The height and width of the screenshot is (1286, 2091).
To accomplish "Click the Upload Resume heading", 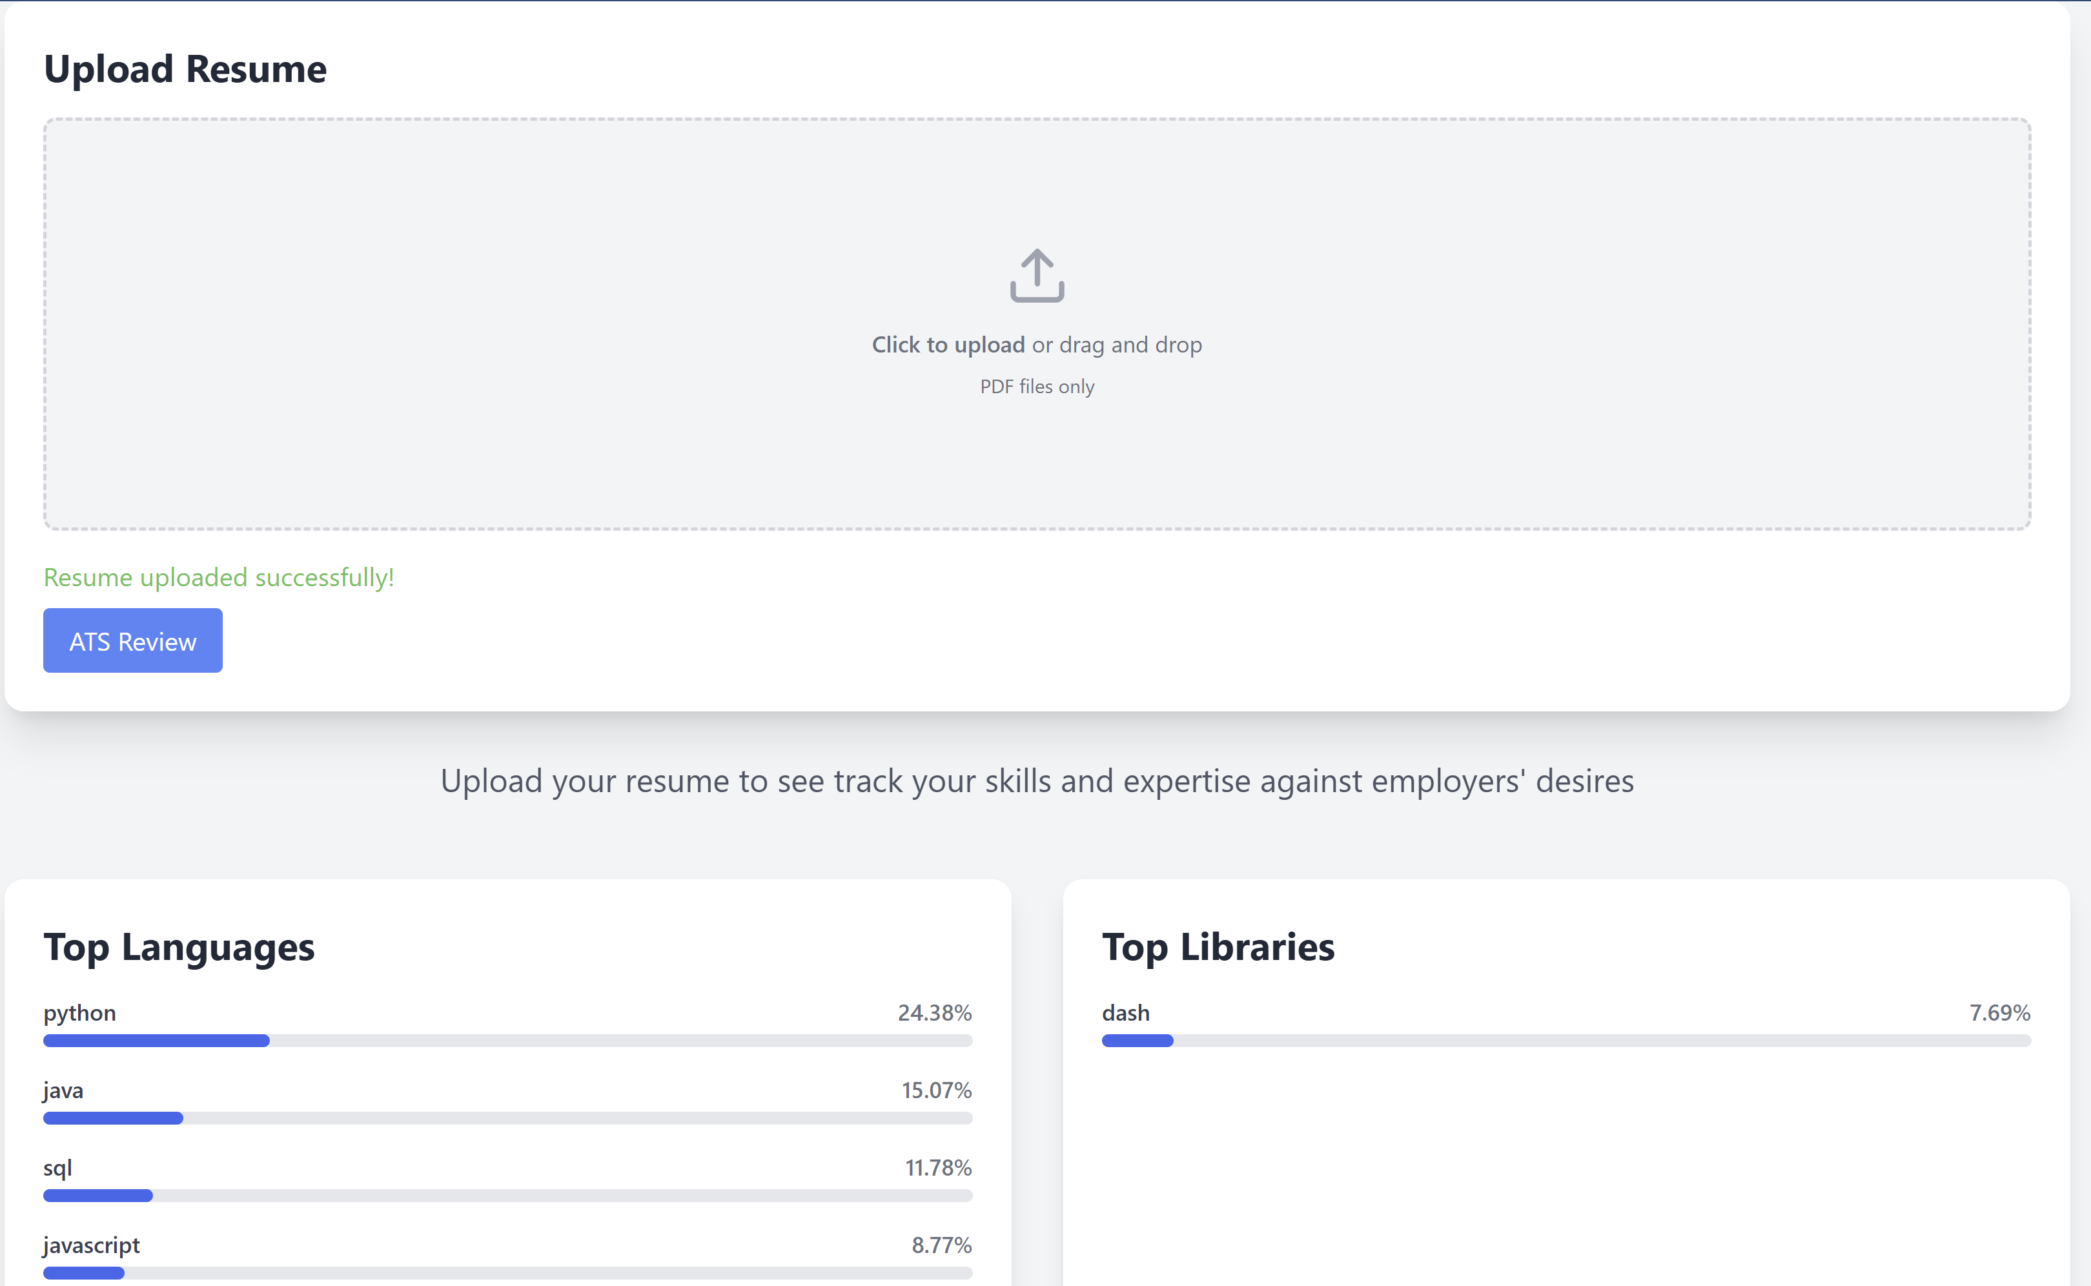I will coord(185,69).
